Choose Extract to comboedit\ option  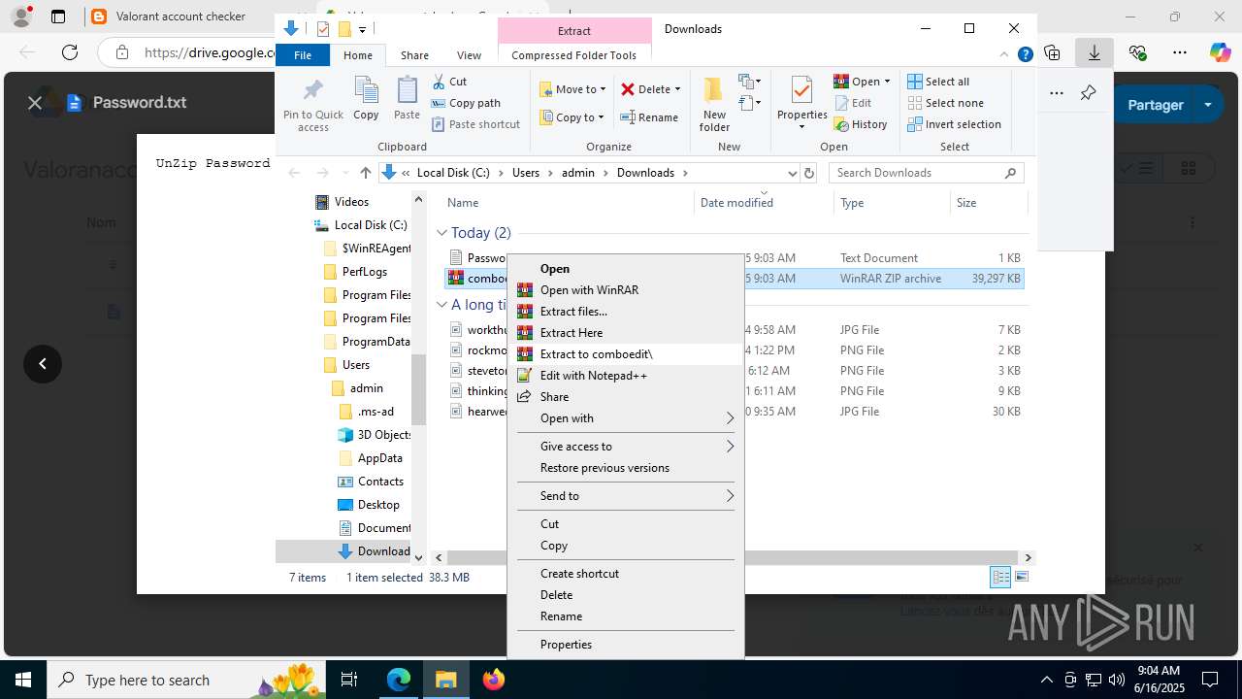pos(625,354)
